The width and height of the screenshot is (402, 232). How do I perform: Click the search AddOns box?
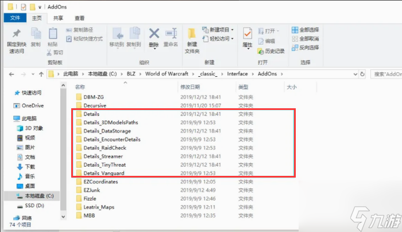click(386, 74)
